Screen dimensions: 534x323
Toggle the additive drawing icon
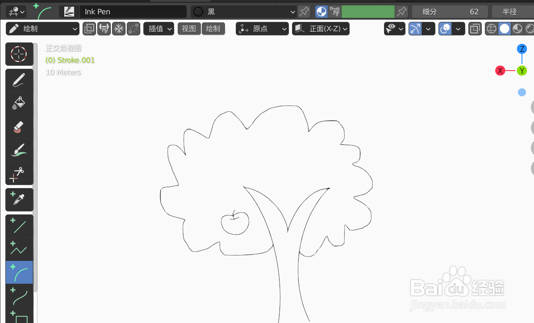pyautogui.click(x=133, y=29)
